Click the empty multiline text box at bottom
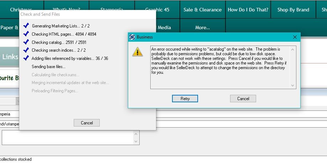The image size is (327, 165). coord(68,137)
